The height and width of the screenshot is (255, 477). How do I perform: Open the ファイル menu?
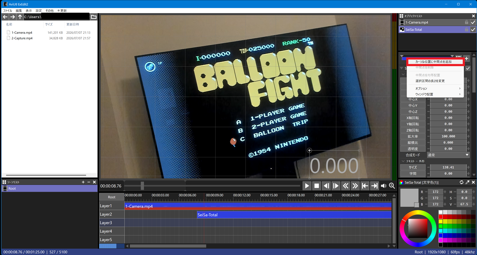coord(7,11)
